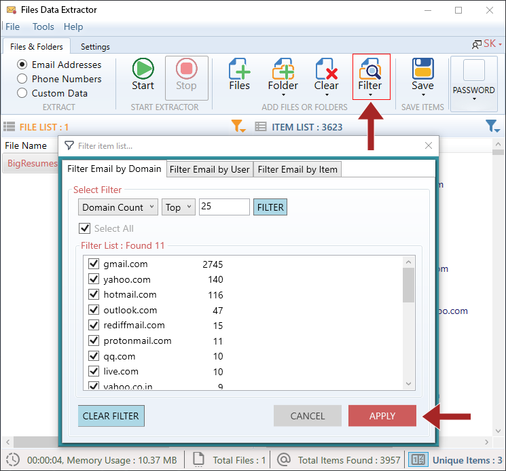The height and width of the screenshot is (471, 506).
Task: Click the Save floppy disk icon
Action: pyautogui.click(x=422, y=69)
